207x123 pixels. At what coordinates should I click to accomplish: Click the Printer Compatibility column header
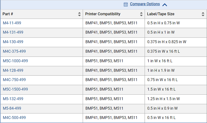click(114, 14)
